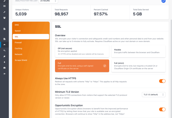Viewport: 172px width, 118px height.
Task: Select the Cloudflare cloud icon in sidebar
Action: [4, 45]
